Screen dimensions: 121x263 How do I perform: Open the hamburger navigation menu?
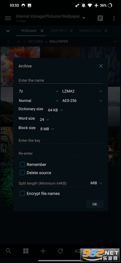click(x=8, y=18)
